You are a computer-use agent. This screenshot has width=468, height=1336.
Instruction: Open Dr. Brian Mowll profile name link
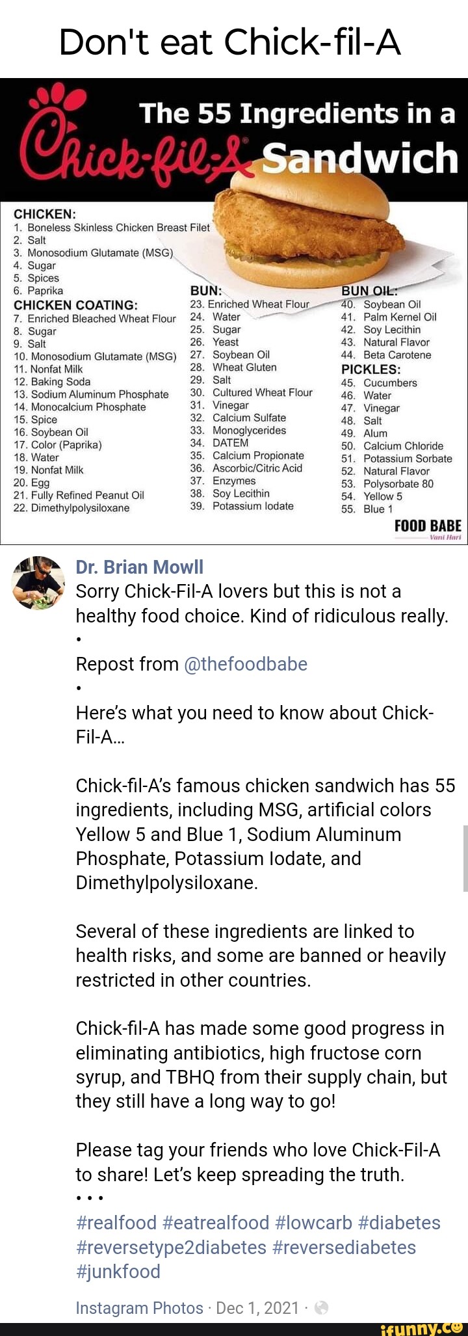tap(140, 567)
